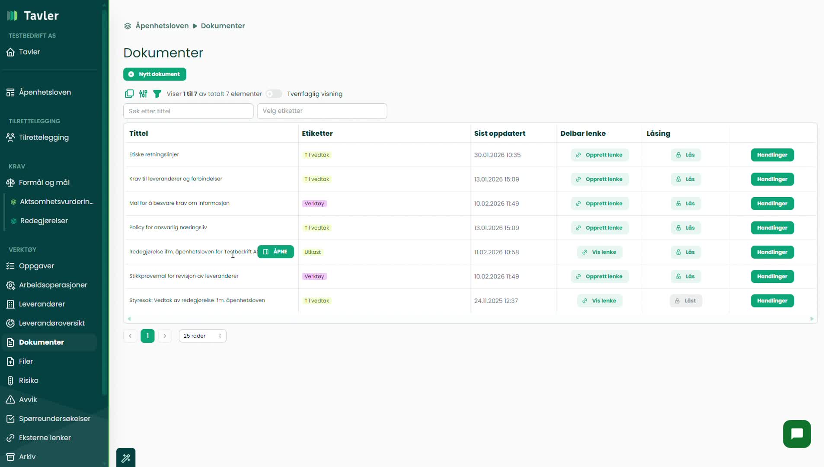824x467 pixels.
Task: Toggle the Tverrfaglig visning switch
Action: (x=274, y=94)
